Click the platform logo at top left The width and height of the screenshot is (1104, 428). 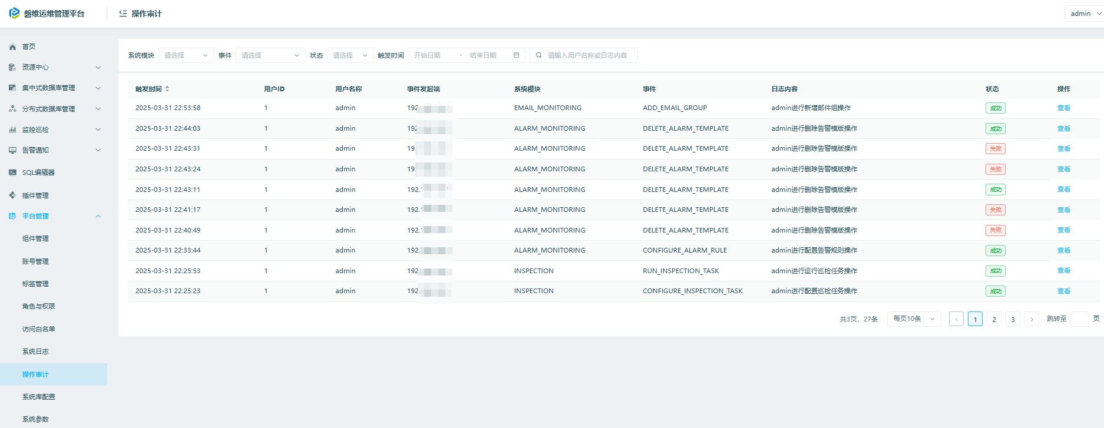pos(14,13)
